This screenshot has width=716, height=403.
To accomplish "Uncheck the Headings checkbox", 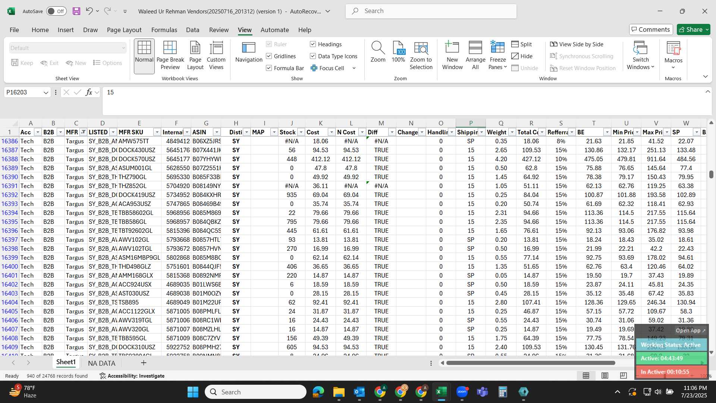I will click(x=313, y=44).
